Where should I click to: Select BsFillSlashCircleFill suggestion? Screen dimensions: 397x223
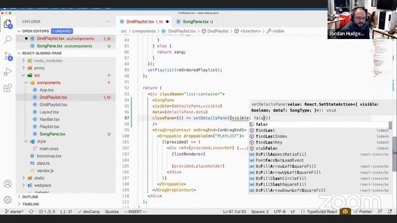tap(318, 178)
